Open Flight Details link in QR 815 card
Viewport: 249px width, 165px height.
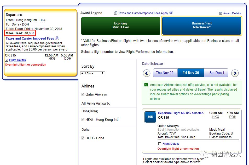coord(171,144)
